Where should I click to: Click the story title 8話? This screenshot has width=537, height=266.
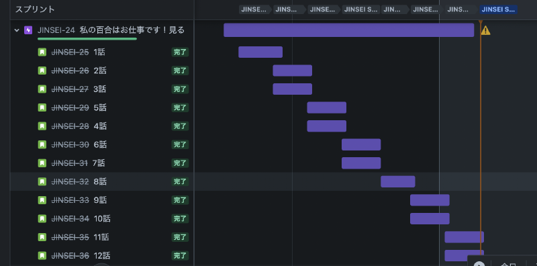100,181
